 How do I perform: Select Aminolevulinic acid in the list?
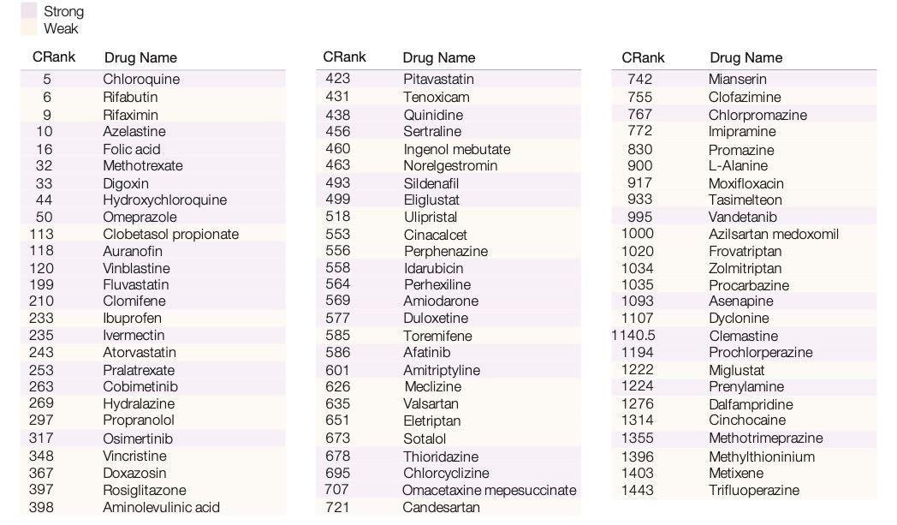click(x=161, y=507)
